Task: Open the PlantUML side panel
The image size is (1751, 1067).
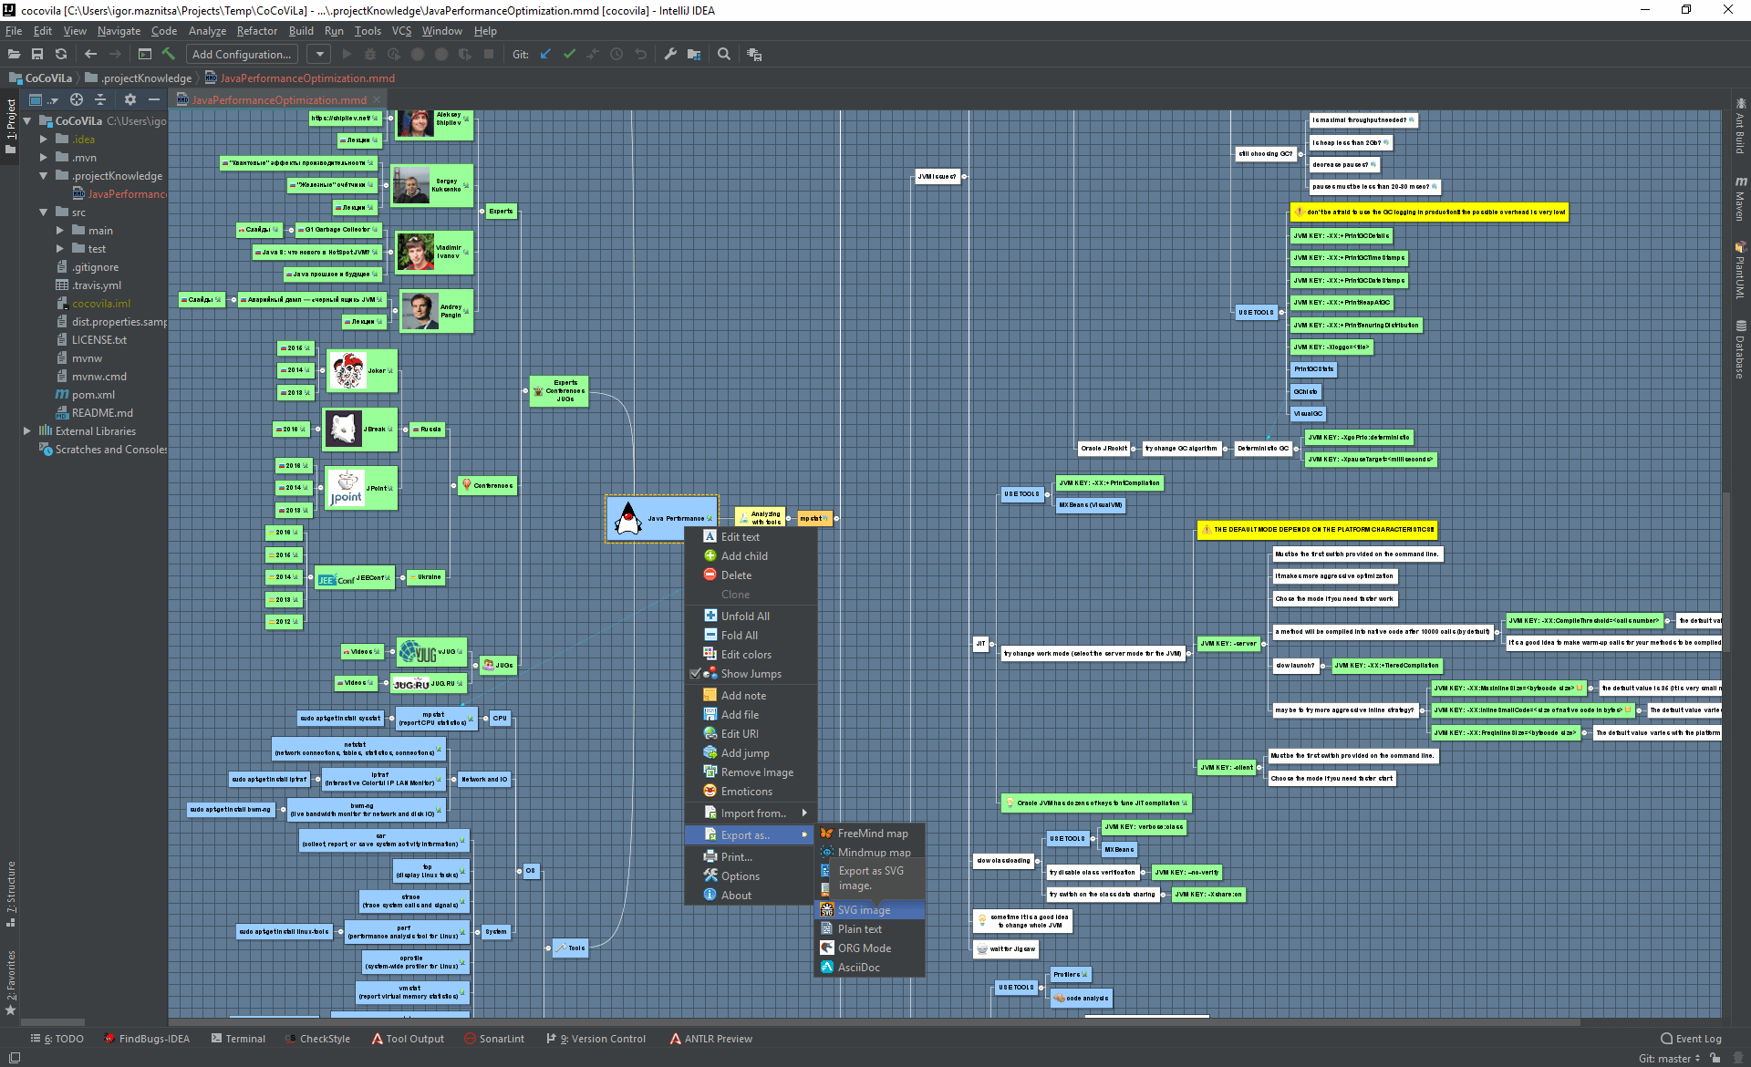Action: 1740,271
